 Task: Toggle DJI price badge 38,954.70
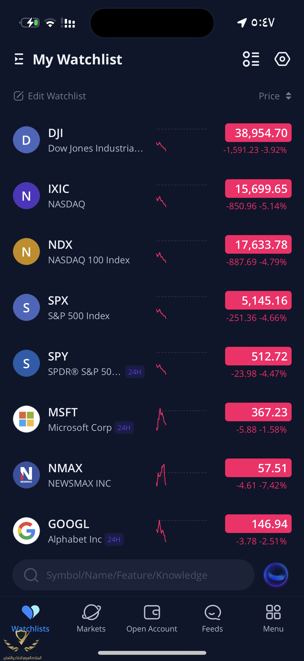click(258, 133)
